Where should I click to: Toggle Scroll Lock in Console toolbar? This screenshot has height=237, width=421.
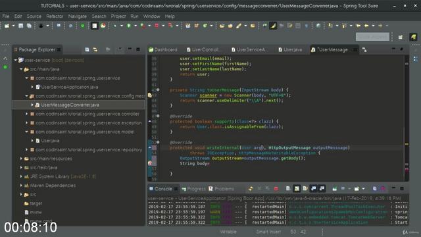pyautogui.click(x=297, y=189)
